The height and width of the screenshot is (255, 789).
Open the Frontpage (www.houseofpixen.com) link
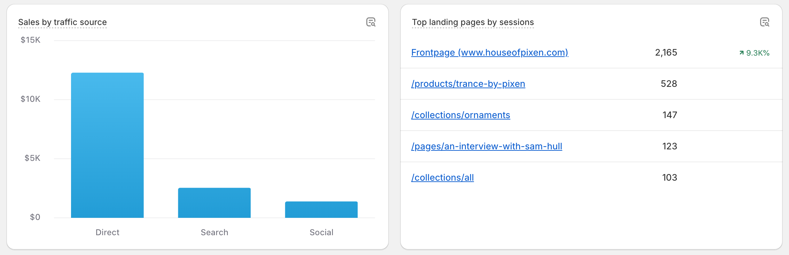(489, 52)
